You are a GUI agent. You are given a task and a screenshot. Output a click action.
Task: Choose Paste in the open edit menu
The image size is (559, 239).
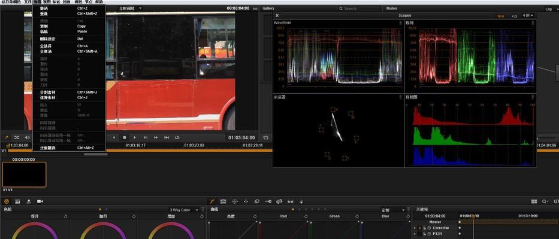click(x=69, y=31)
